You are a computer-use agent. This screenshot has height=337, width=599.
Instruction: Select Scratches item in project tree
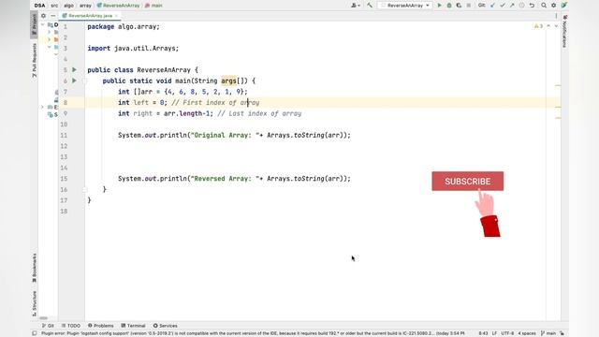(53, 114)
